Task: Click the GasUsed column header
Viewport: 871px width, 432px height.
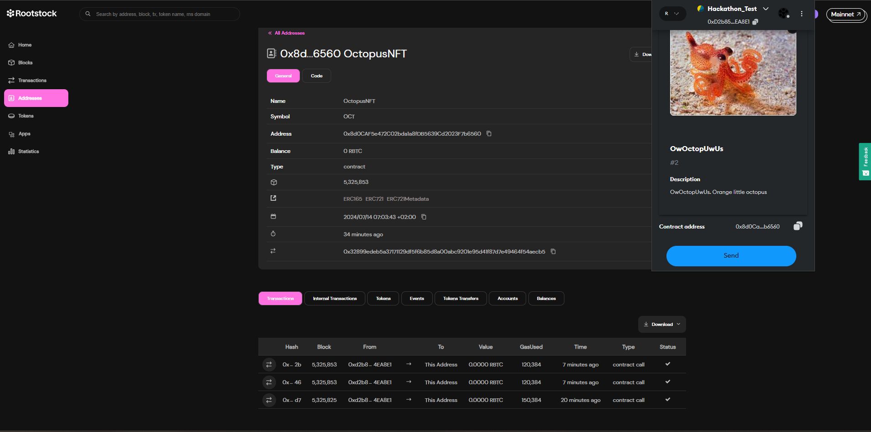Action: coord(531,347)
